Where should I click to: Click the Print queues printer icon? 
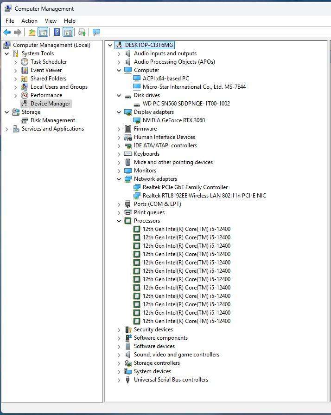[128, 212]
